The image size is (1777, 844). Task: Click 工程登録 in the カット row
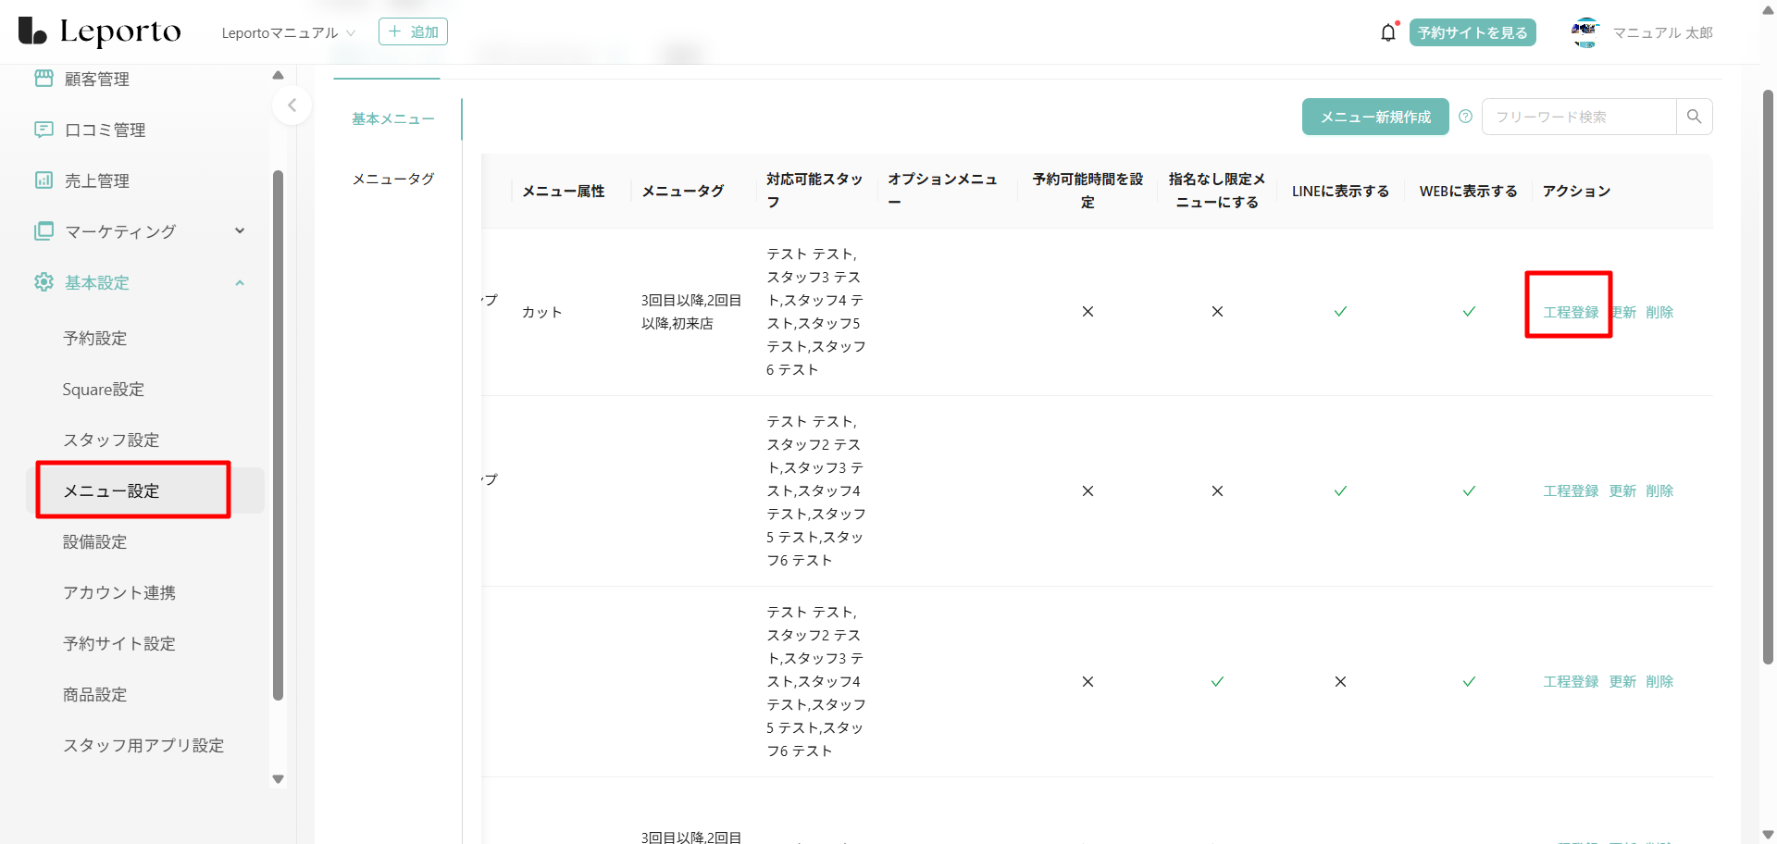point(1571,312)
